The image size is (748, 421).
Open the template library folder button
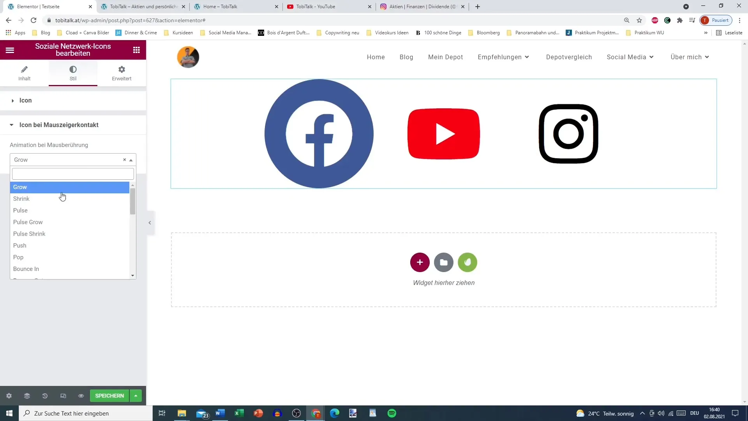click(x=444, y=262)
